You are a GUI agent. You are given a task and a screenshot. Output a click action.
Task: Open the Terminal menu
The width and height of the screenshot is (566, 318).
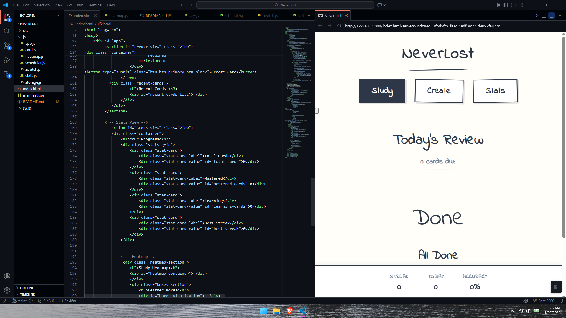tap(95, 5)
